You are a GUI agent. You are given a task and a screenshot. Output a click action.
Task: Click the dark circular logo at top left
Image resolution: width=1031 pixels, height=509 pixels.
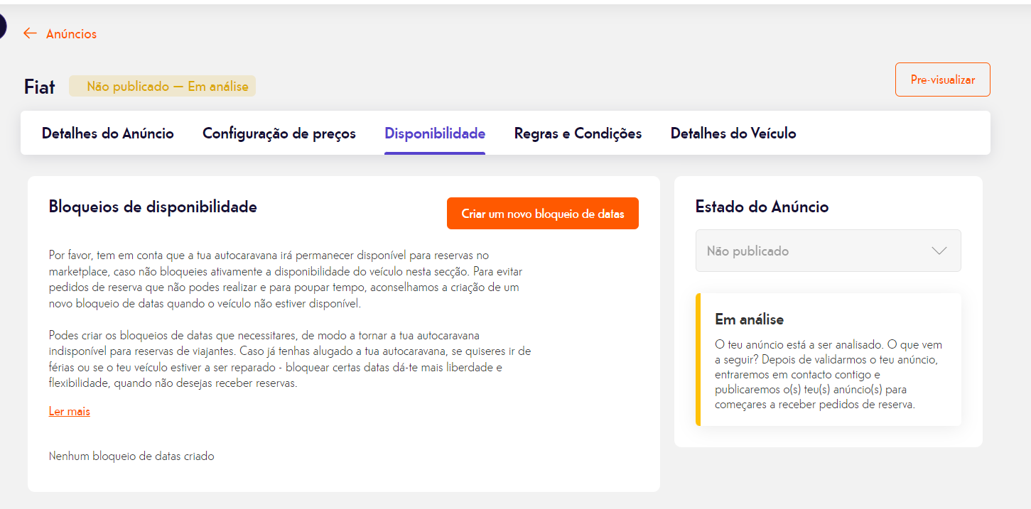click(x=2, y=27)
